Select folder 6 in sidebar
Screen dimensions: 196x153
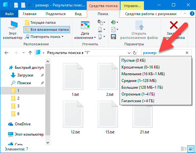click(15, 114)
